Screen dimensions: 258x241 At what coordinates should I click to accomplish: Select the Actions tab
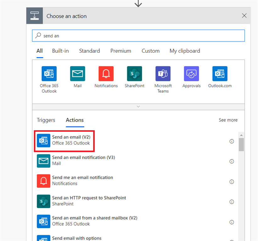(75, 120)
